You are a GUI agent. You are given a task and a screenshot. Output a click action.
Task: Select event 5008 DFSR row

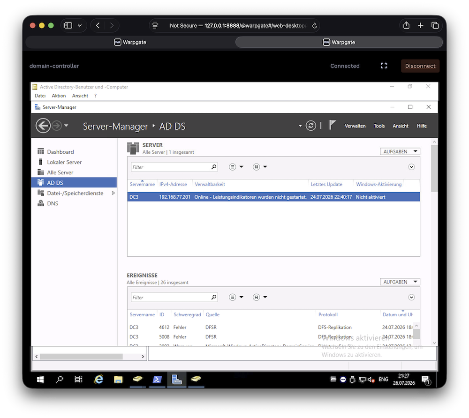click(x=271, y=337)
